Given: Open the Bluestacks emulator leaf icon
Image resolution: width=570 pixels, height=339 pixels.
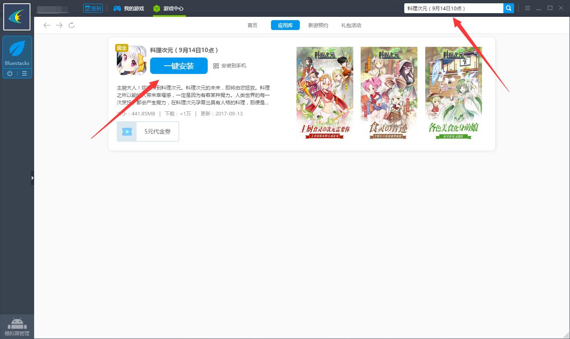Looking at the screenshot, I should point(17,49).
